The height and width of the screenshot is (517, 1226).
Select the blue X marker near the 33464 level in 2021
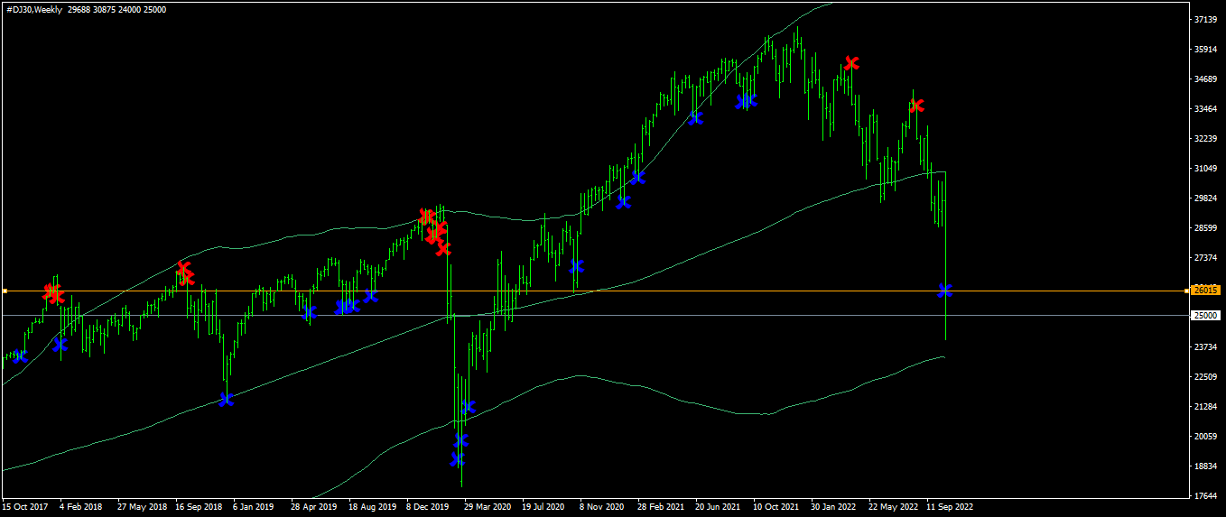click(695, 117)
